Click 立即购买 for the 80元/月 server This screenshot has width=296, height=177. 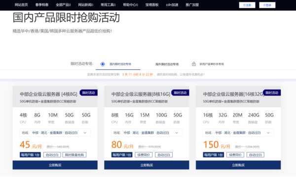147,165
